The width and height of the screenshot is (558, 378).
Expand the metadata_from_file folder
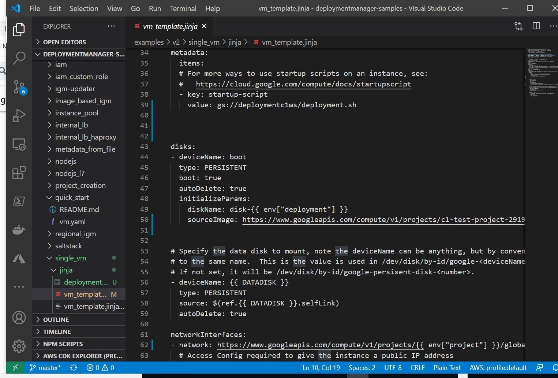[79, 149]
